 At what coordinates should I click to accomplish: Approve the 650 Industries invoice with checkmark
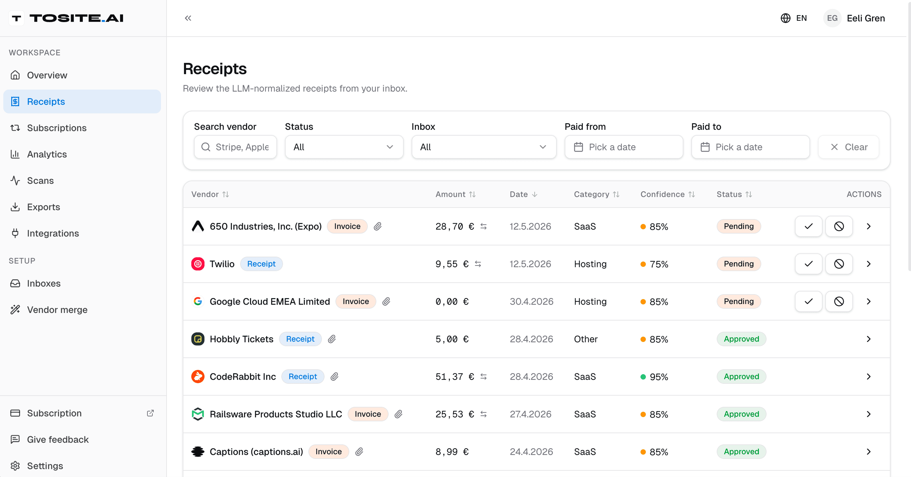pos(808,226)
